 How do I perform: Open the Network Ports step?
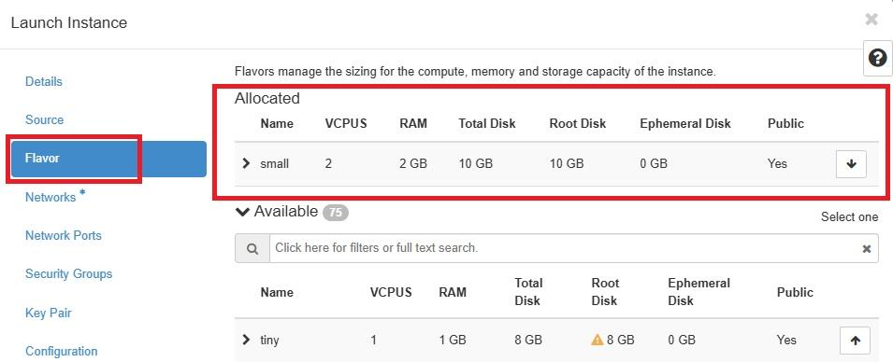(64, 235)
